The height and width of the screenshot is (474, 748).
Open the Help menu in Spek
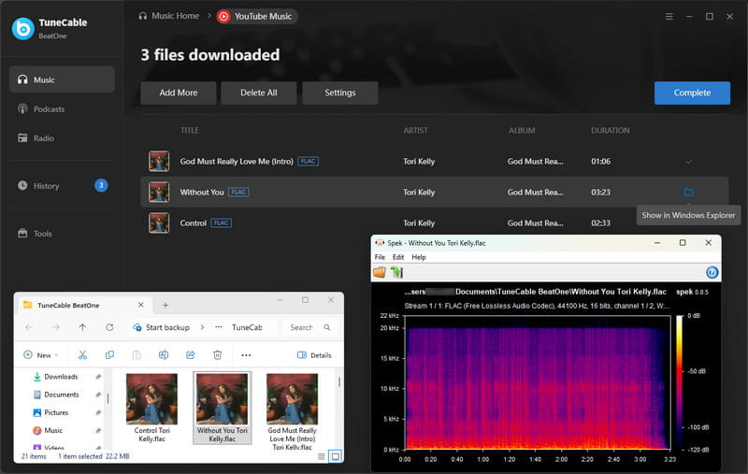(x=419, y=257)
